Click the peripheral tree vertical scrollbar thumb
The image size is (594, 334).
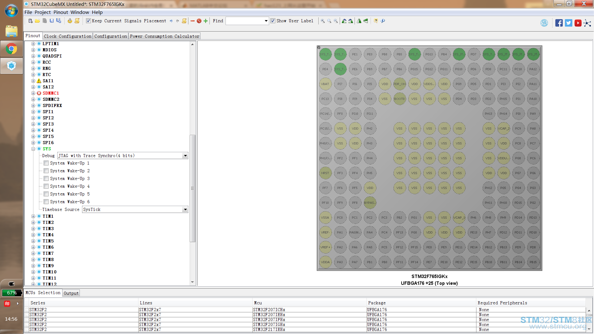click(192, 188)
